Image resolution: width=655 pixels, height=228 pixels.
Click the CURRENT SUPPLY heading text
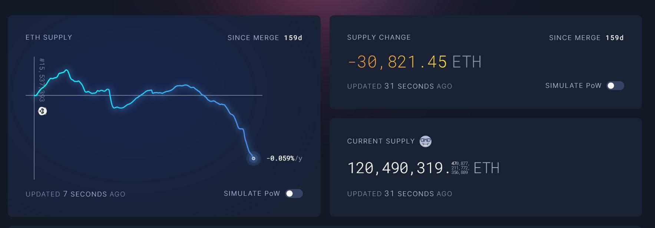(x=381, y=141)
